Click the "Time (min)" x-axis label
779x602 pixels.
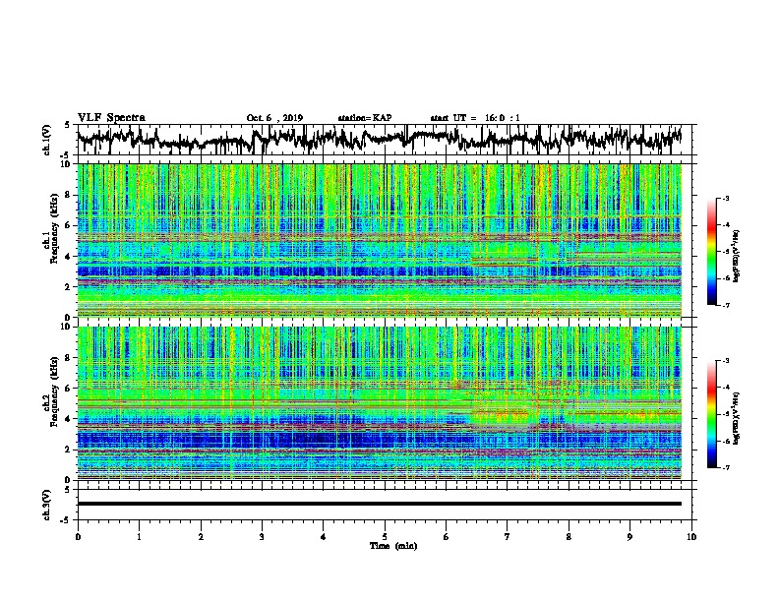coord(393,546)
